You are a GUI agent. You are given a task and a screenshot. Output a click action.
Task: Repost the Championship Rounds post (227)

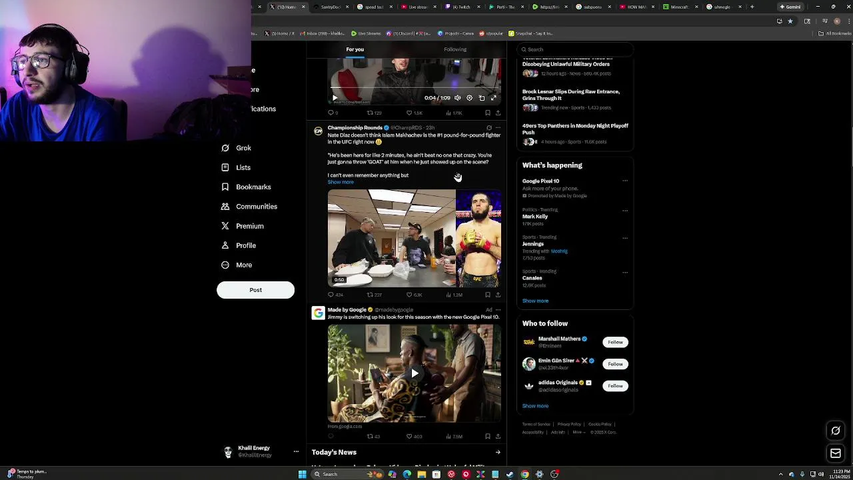374,295
